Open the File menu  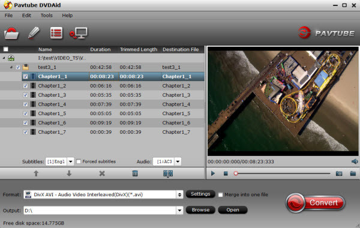(x=8, y=16)
